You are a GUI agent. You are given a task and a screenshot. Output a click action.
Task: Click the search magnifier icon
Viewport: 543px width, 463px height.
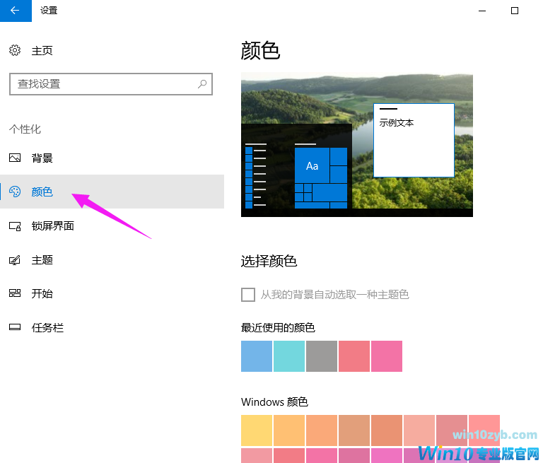click(202, 84)
